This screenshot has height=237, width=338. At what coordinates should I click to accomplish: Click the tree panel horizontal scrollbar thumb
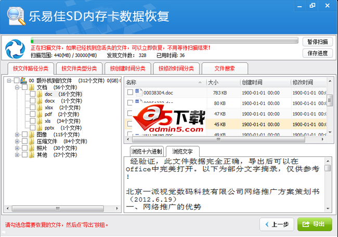point(58,208)
